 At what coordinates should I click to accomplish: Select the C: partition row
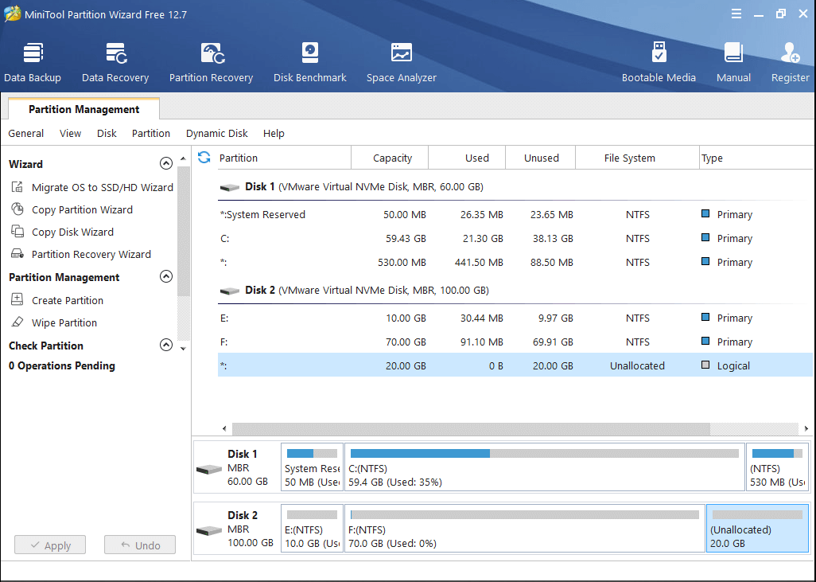click(515, 239)
